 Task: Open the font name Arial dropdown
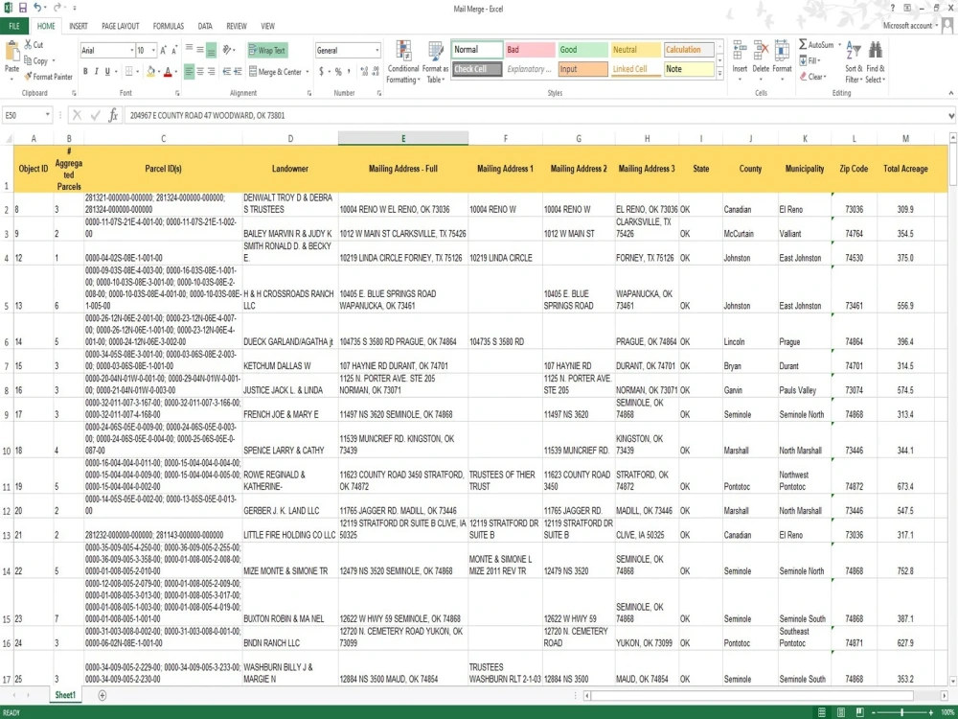pyautogui.click(x=131, y=50)
